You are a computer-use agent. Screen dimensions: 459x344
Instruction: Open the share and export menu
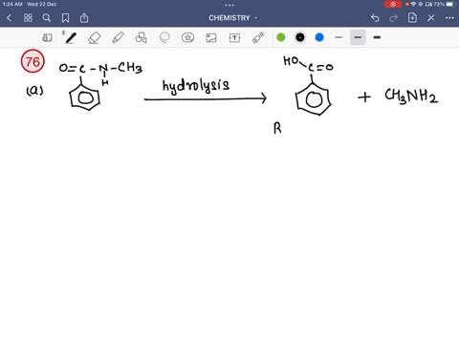tap(84, 18)
